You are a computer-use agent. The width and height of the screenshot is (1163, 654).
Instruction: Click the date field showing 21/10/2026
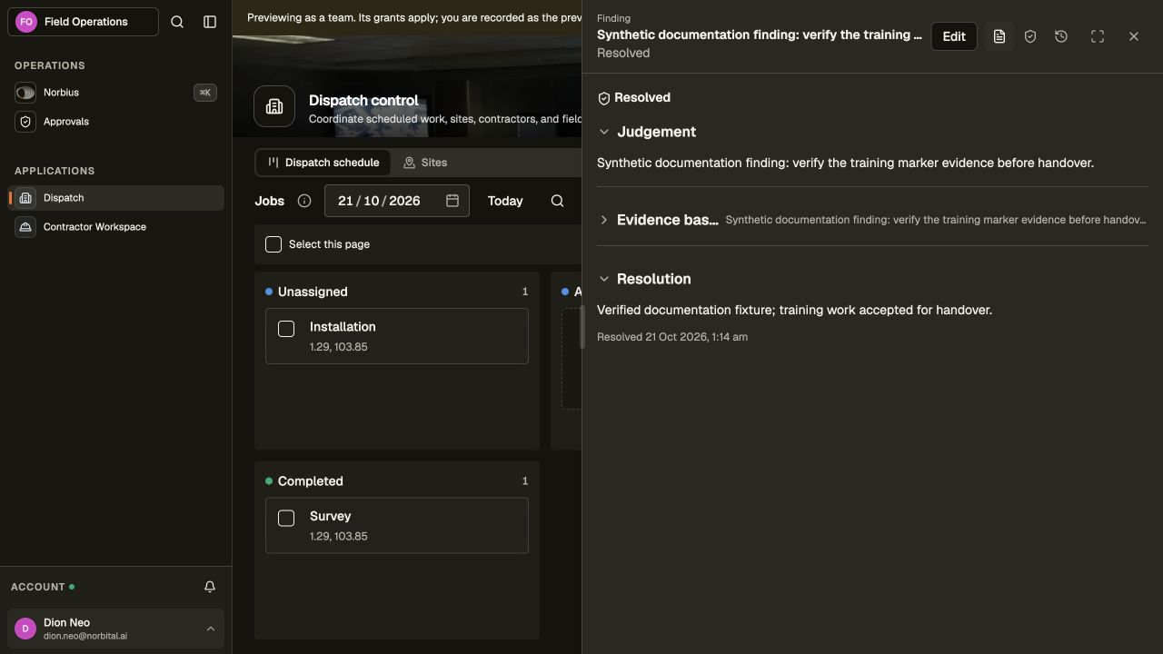coord(397,201)
